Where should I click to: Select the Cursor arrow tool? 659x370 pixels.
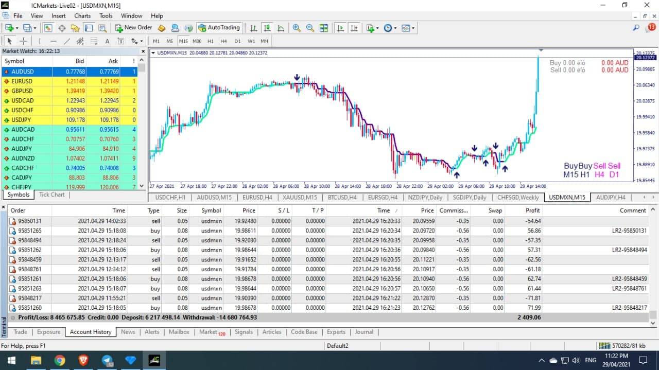click(9, 41)
